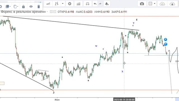
Task: Select the blue W wave label
Action: [96, 46]
